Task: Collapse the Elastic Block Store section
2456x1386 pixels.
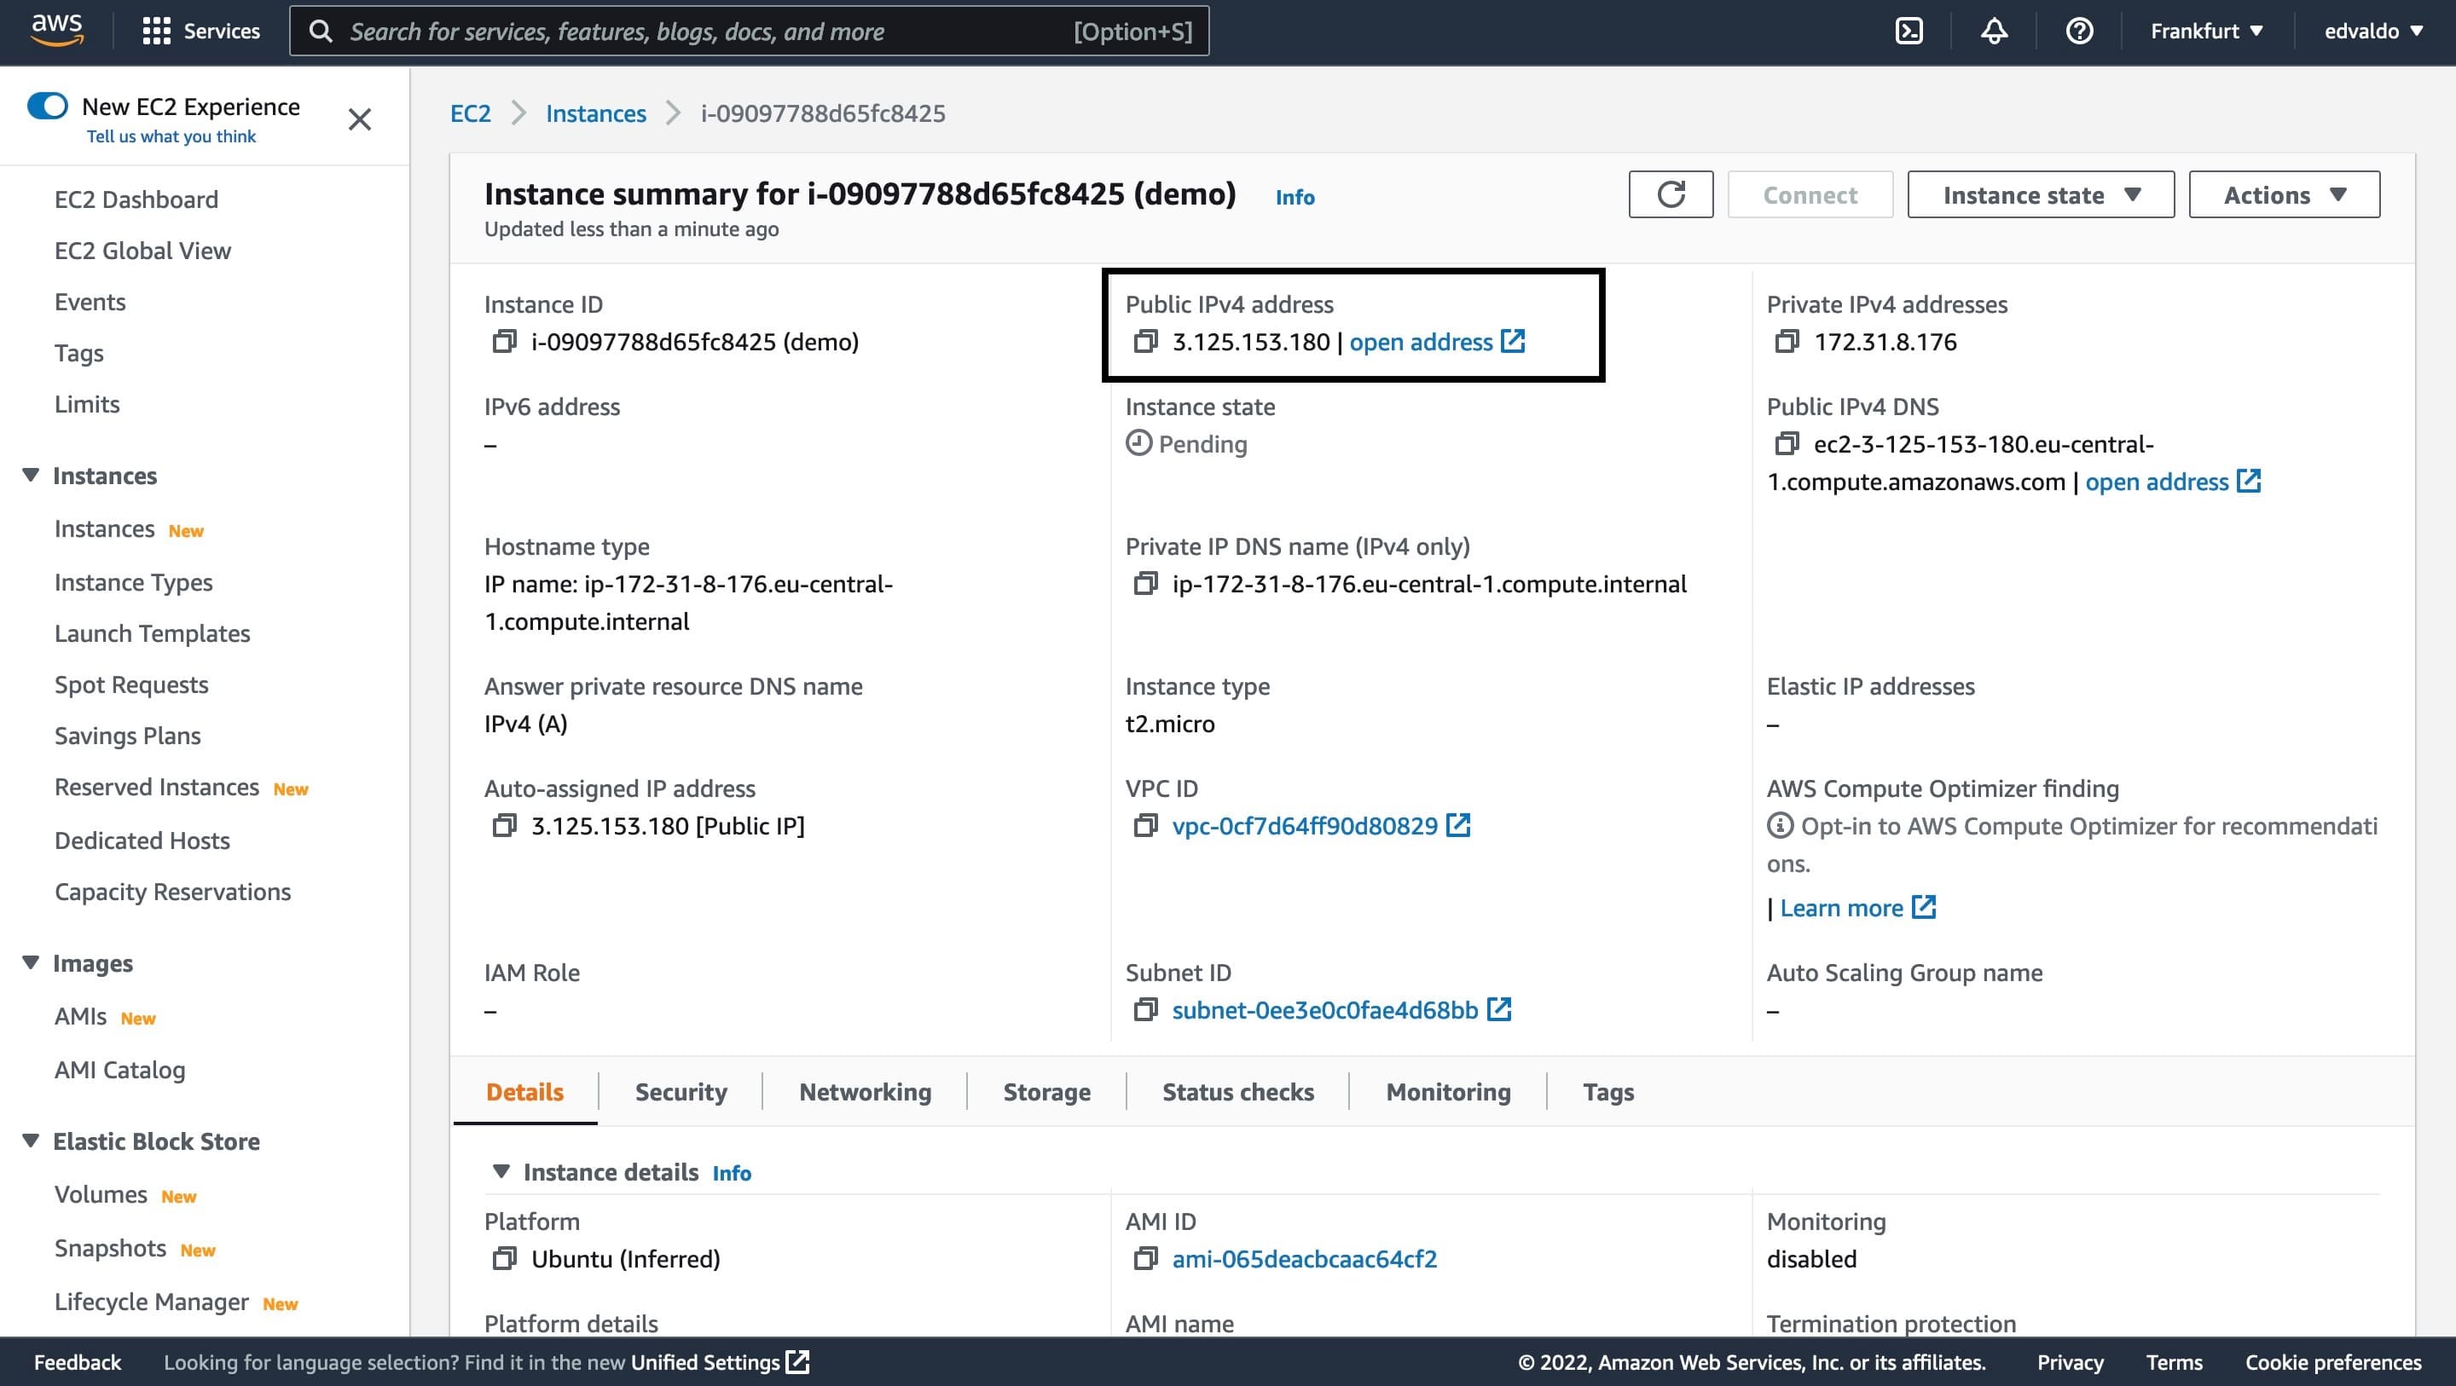Action: coord(31,1140)
